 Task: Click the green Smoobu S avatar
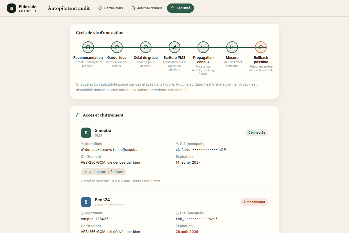[x=86, y=133]
